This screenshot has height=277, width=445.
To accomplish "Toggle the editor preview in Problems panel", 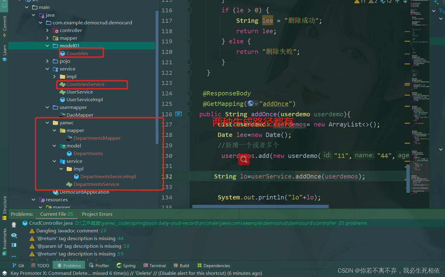I will [14, 245].
